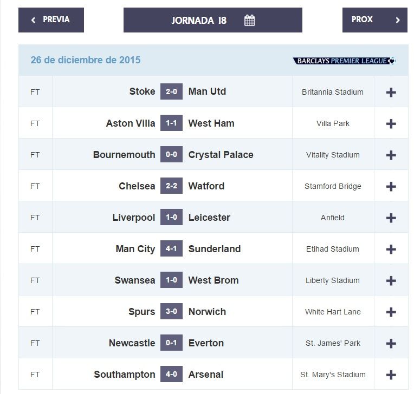This screenshot has height=394, width=414.
Task: Expand Liverpool vs Leicester plus icon
Action: [391, 218]
